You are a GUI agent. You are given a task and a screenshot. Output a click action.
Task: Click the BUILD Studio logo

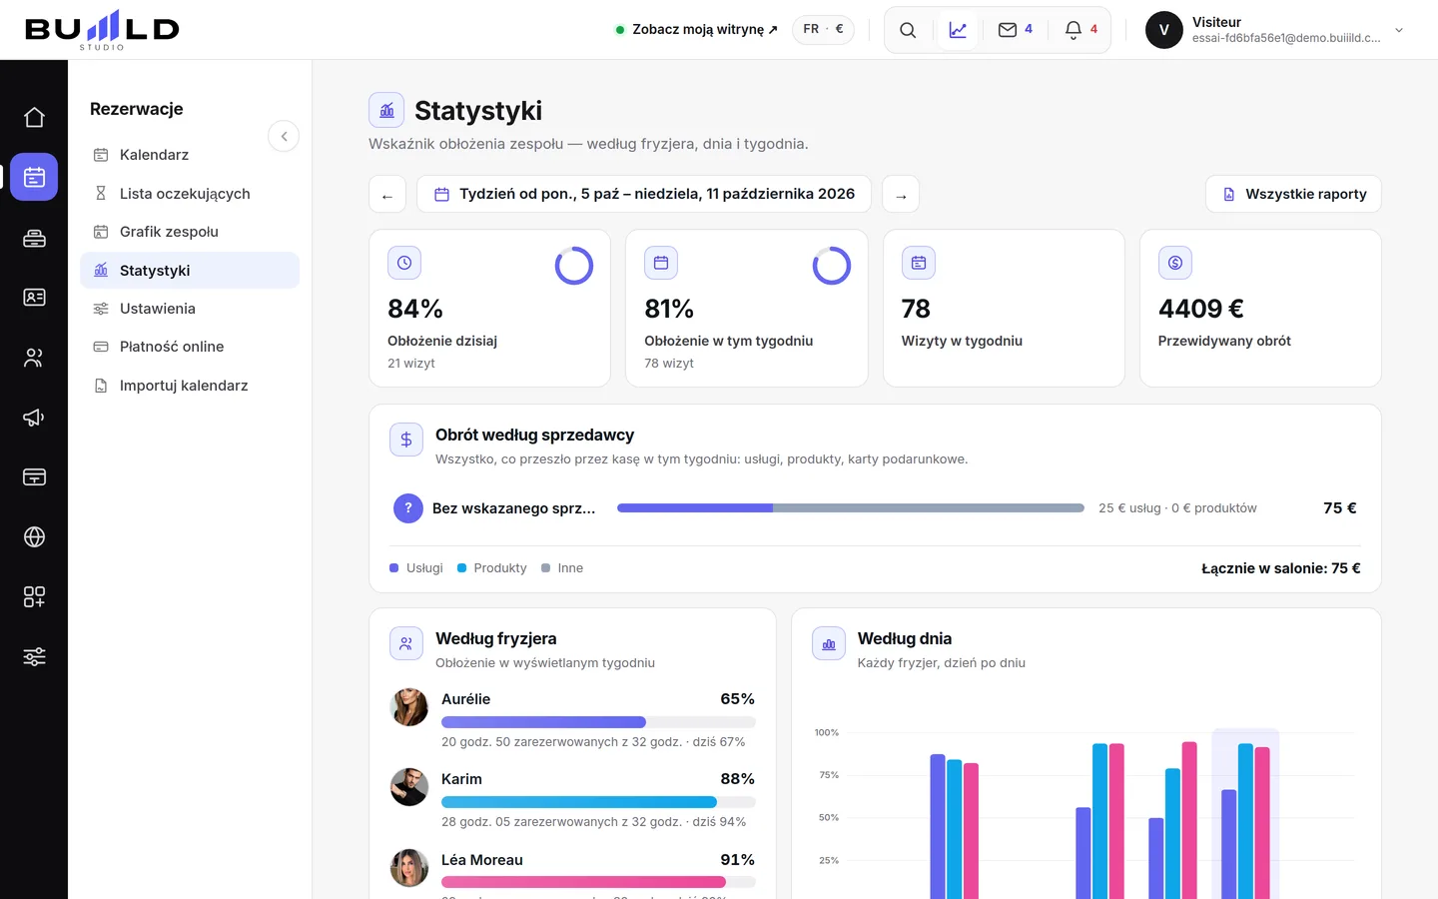(x=102, y=30)
